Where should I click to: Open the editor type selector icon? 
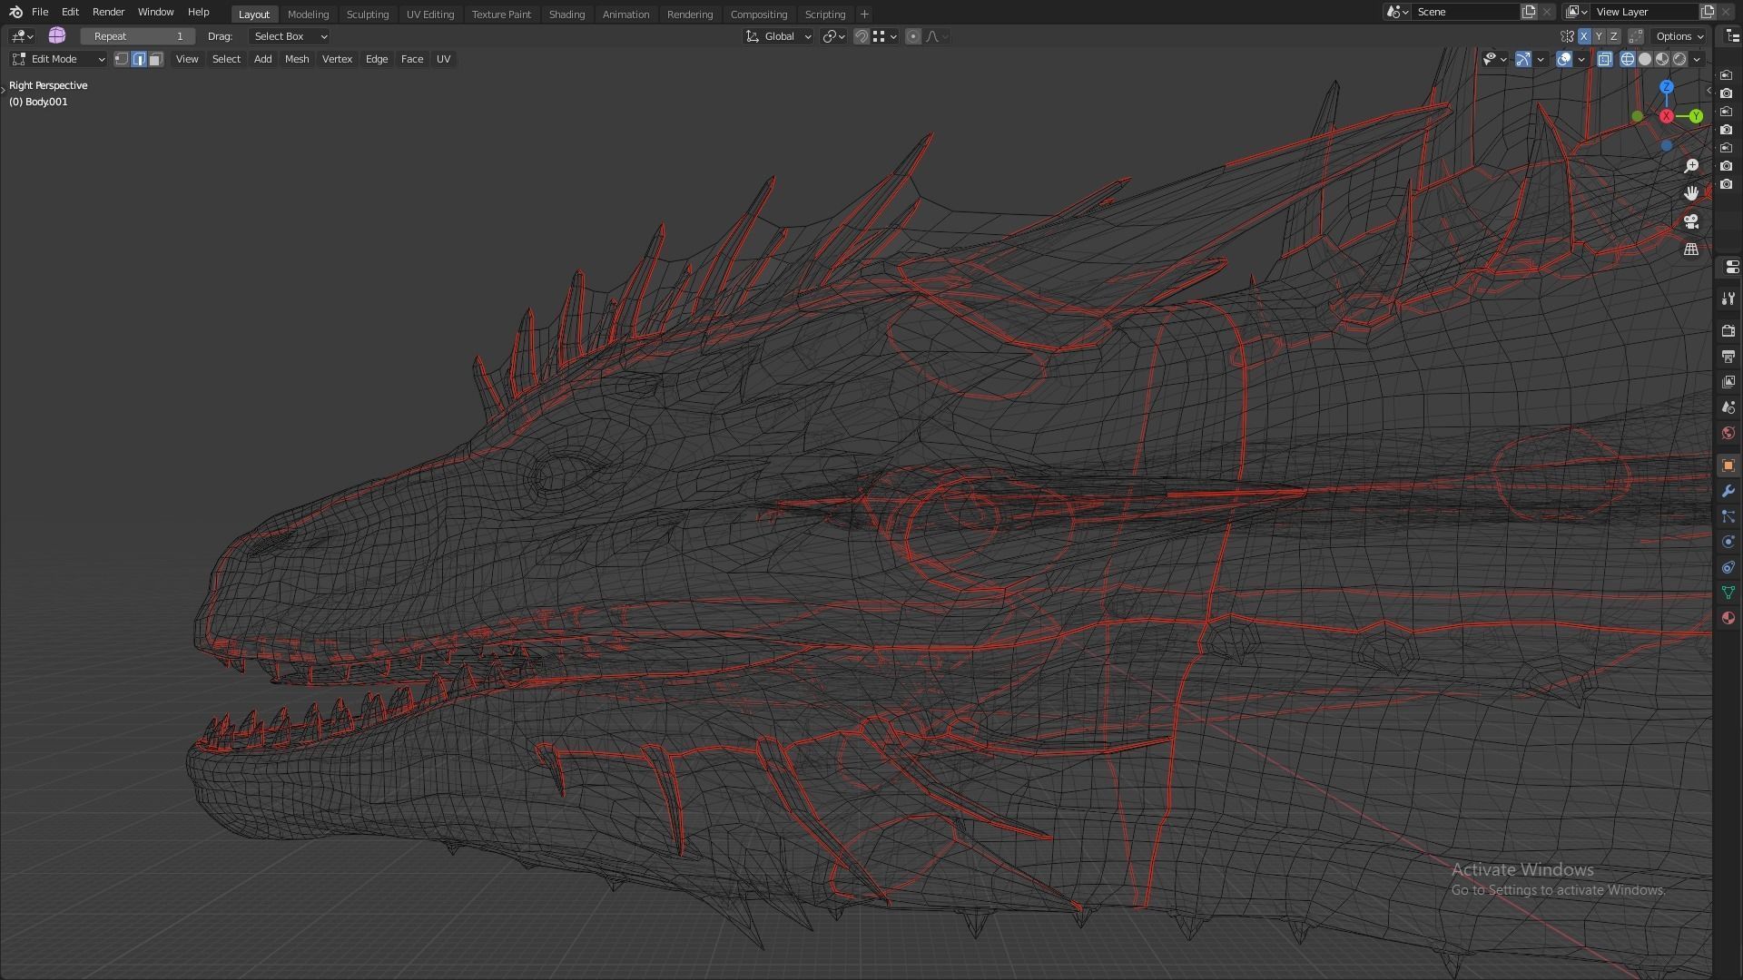[22, 36]
